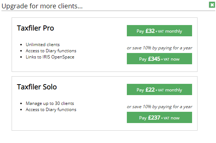Select the Manage up to 30 clients text
216x143 pixels.
point(50,103)
